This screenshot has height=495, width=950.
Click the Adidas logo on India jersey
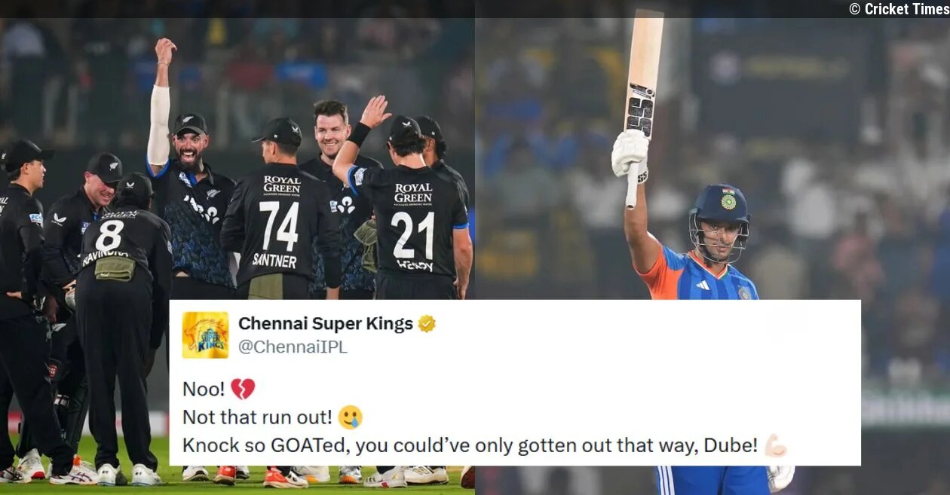tap(703, 285)
